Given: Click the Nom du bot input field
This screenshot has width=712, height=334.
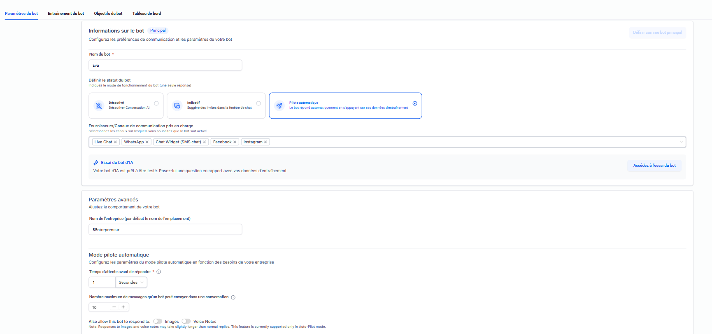Looking at the screenshot, I should tap(165, 65).
